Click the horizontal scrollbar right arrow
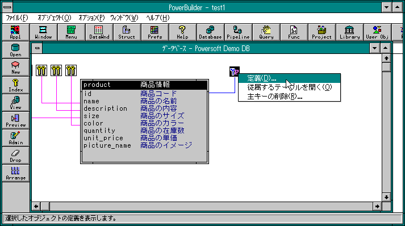The image size is (405, 226). coord(377,206)
